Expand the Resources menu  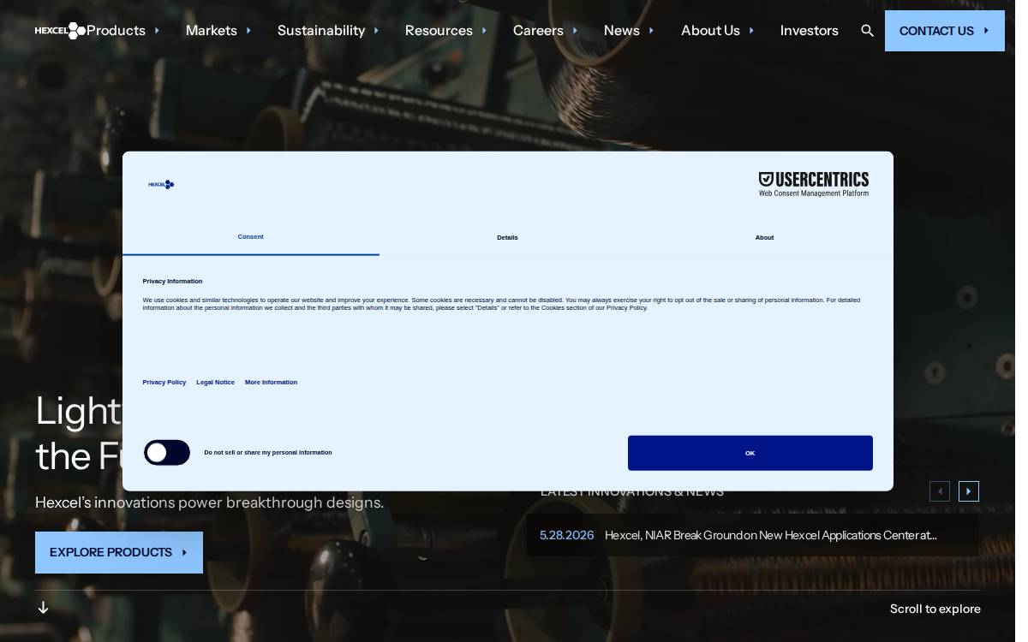(x=445, y=31)
